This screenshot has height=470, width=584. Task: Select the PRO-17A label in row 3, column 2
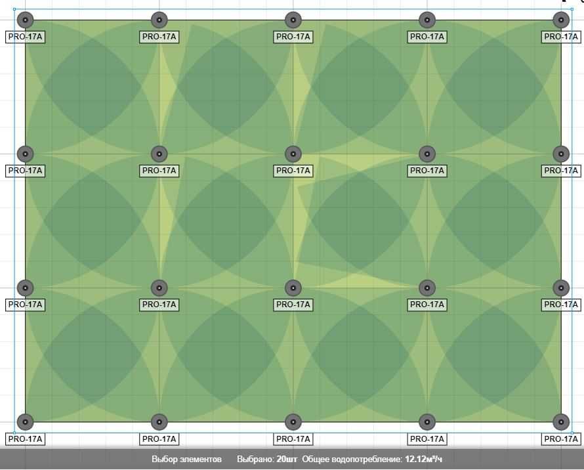coord(159,305)
